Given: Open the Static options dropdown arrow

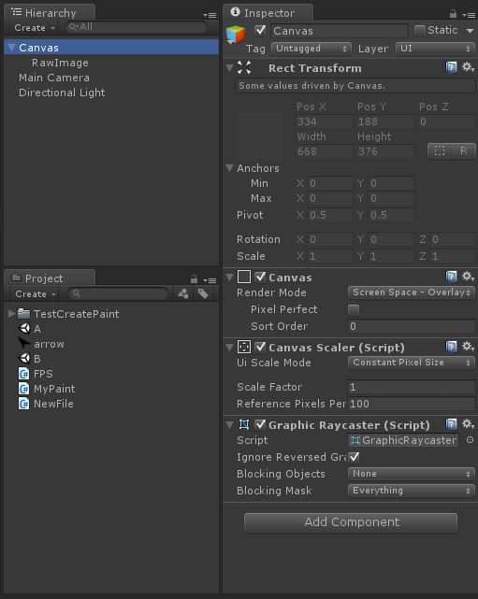Looking at the screenshot, I should [x=470, y=30].
